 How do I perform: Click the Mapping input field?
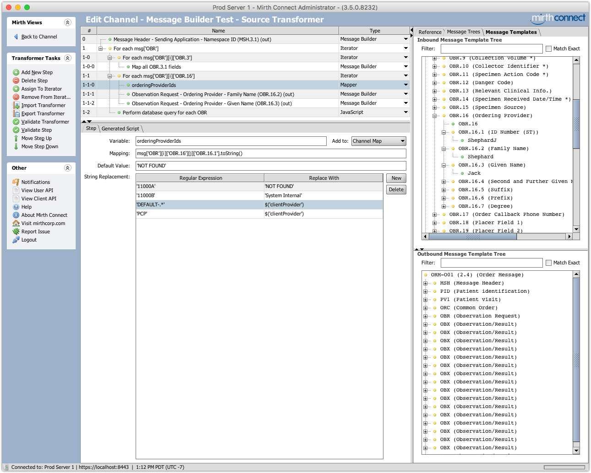271,153
